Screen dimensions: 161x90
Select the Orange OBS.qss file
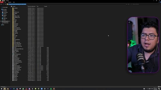16,72
